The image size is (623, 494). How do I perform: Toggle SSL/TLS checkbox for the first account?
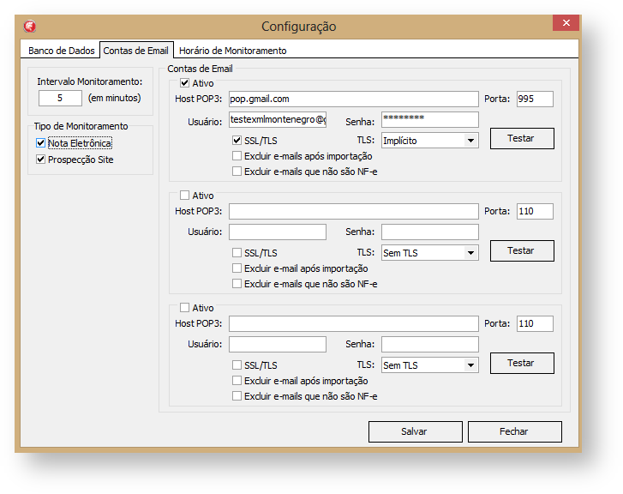[237, 140]
